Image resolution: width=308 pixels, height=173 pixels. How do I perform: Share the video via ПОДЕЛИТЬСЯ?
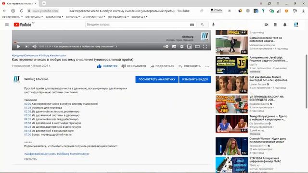click(163, 66)
